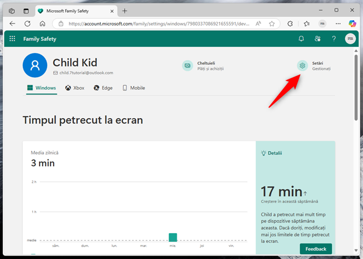Click the Timpul petrecut la ecran heading
This screenshot has height=259, width=363.
pyautogui.click(x=83, y=120)
